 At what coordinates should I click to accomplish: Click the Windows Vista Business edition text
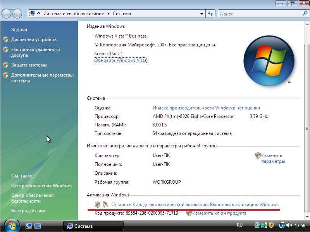[x=121, y=36]
